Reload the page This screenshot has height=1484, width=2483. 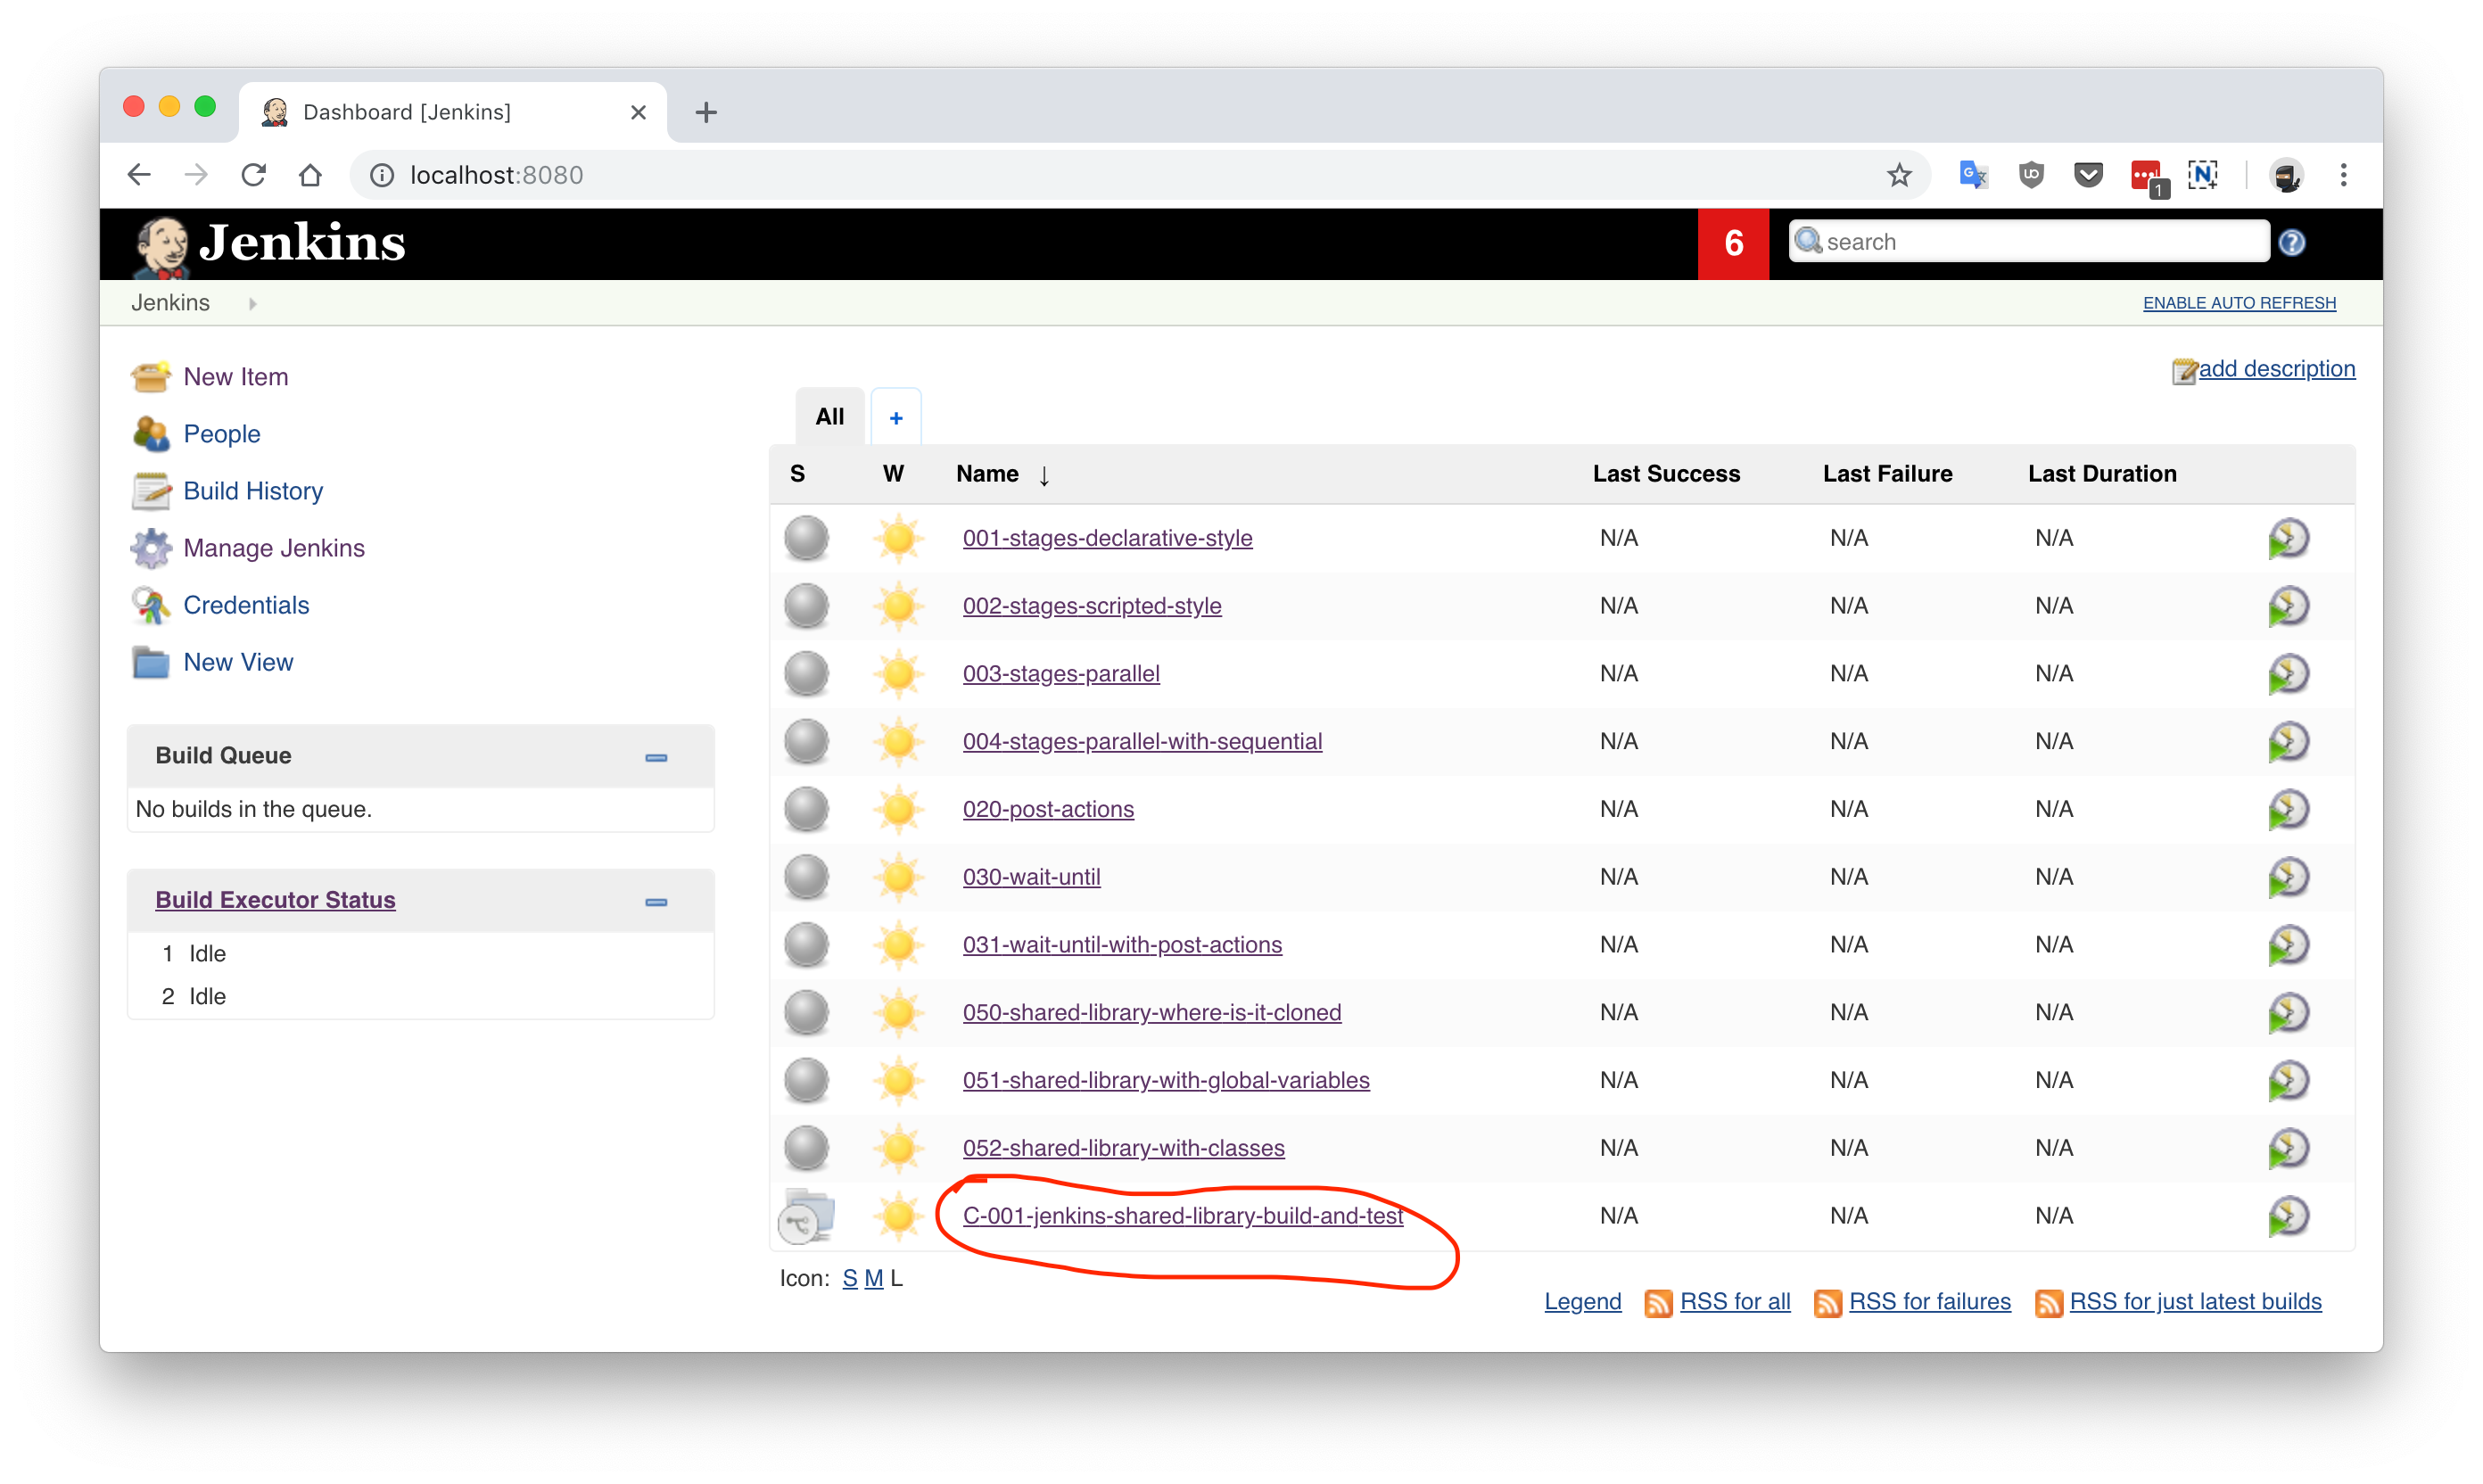(x=253, y=175)
